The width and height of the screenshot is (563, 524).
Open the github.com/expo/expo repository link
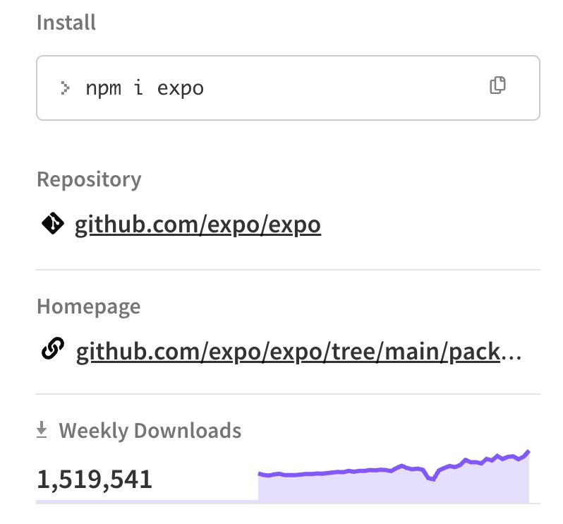(x=198, y=225)
